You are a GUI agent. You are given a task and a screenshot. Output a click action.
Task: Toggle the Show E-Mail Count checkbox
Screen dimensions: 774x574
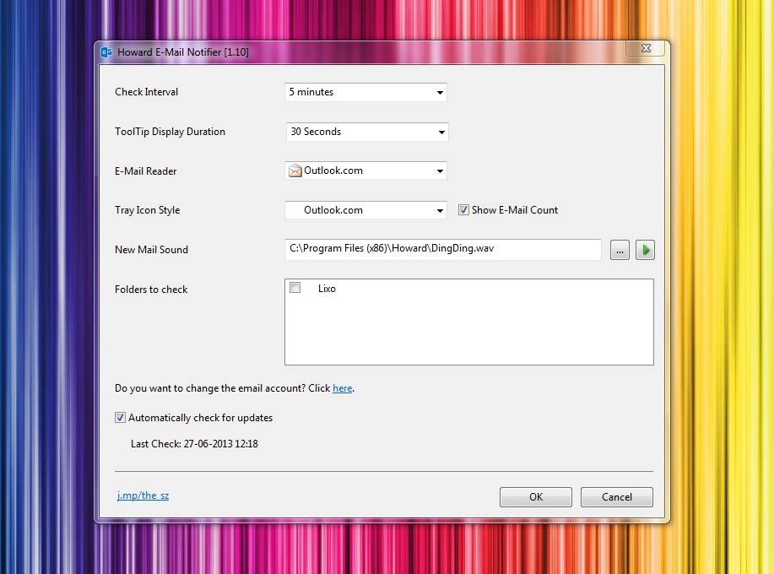pos(463,209)
